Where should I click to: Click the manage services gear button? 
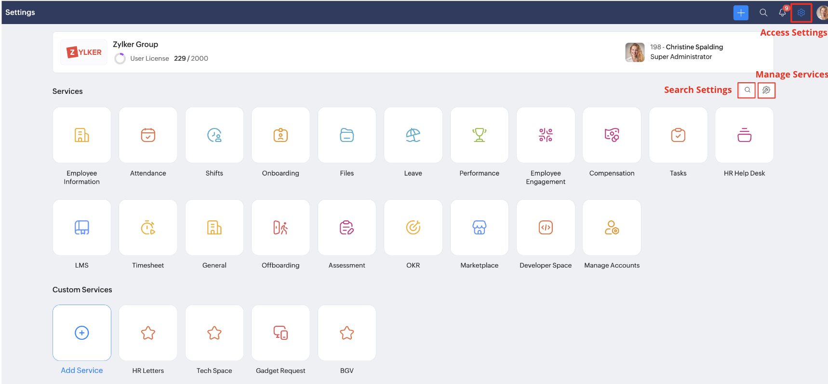coord(766,90)
